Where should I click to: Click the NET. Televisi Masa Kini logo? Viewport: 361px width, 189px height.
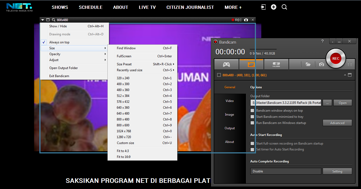click(x=19, y=7)
